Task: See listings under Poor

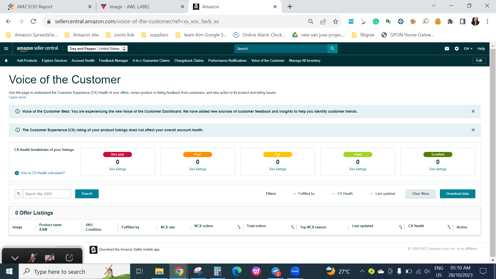Action: coord(198,169)
